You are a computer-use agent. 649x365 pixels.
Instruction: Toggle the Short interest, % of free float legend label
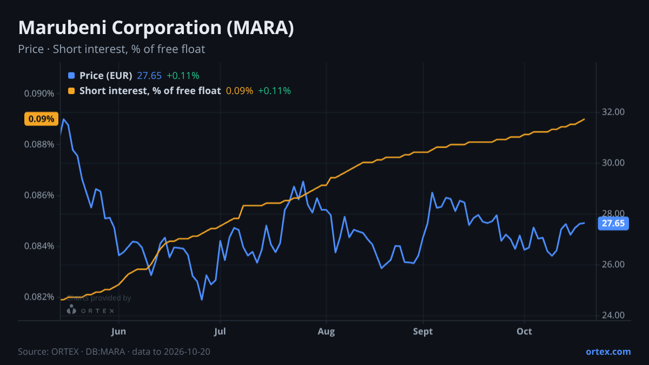(150, 91)
